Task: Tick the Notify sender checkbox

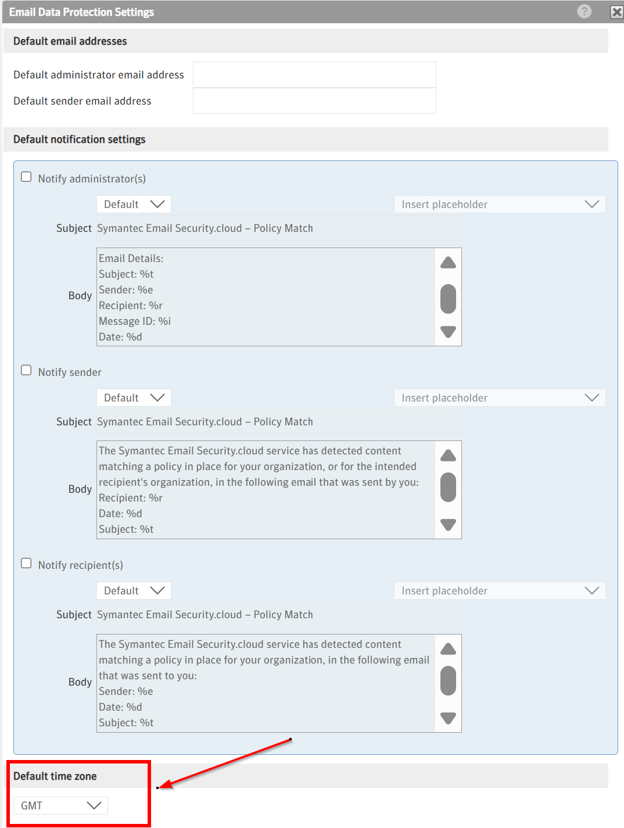Action: 26,370
